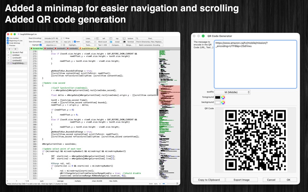Click the Scratch Pad file icon in sidebar
The width and height of the screenshot is (308, 192).
[x=11, y=52]
